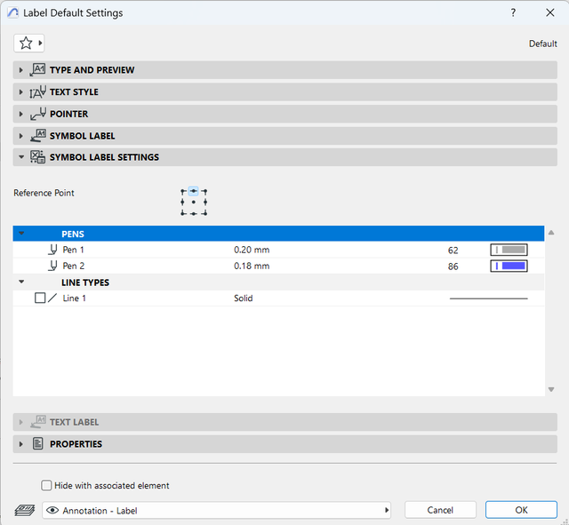This screenshot has height=525, width=569.
Task: Click the POINTER panel title
Action: [x=69, y=114]
